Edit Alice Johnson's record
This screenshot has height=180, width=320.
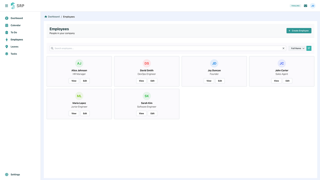click(85, 81)
